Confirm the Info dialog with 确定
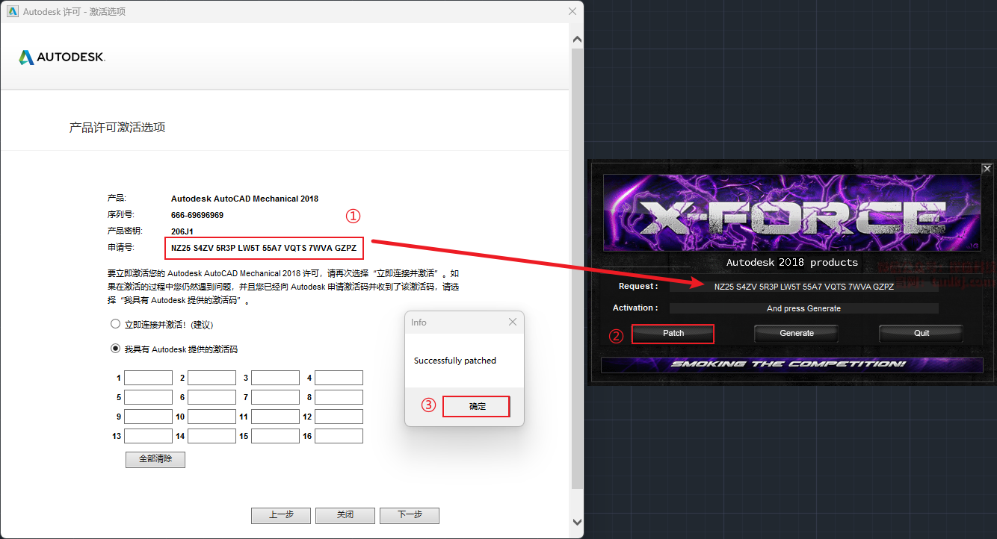 477,406
